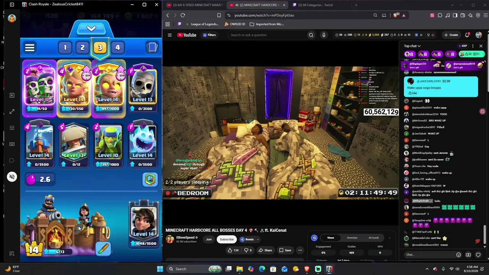Select deck slot 3
This screenshot has width=489, height=275.
coord(100,47)
